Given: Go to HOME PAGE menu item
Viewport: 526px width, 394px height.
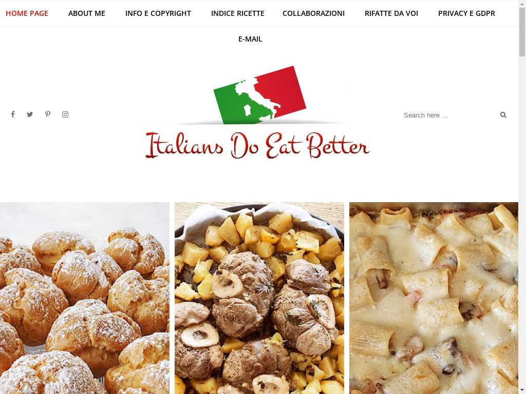Looking at the screenshot, I should pyautogui.click(x=27, y=13).
